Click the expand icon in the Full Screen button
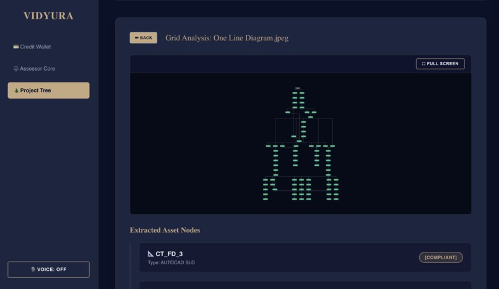The width and height of the screenshot is (499, 289). coord(423,64)
